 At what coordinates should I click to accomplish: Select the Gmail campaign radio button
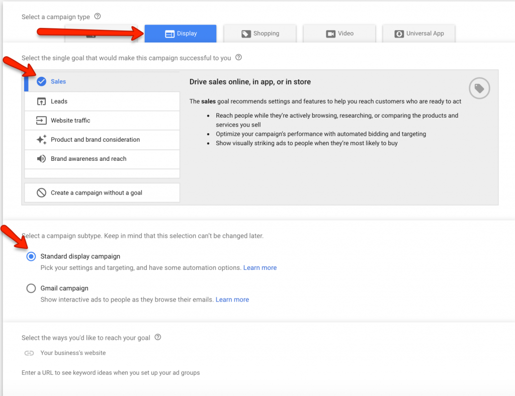[31, 288]
